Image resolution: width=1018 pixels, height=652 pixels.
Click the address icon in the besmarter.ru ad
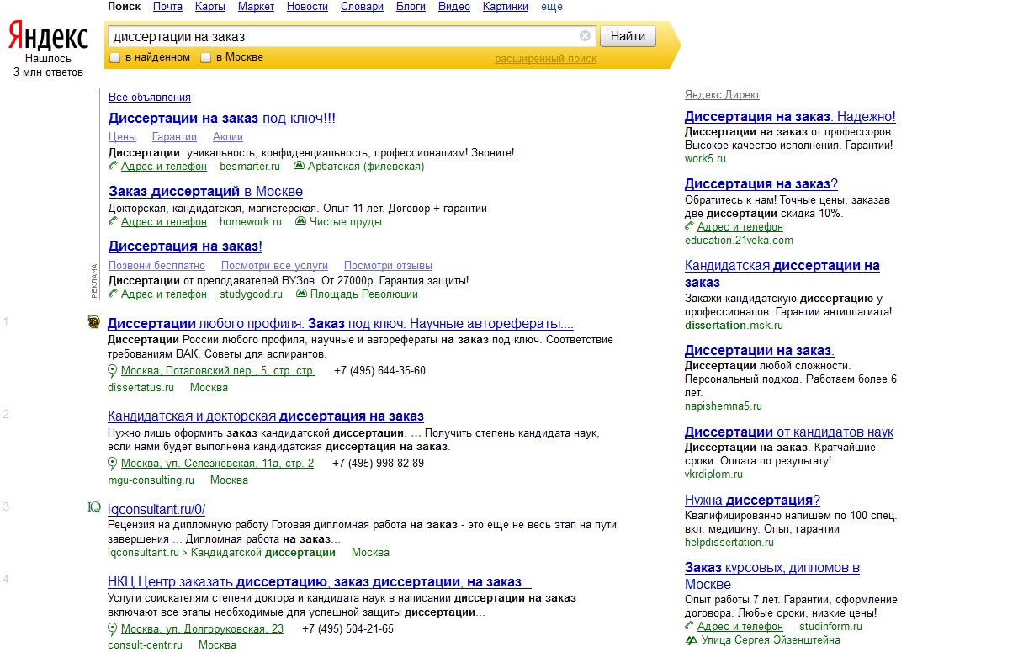click(114, 166)
